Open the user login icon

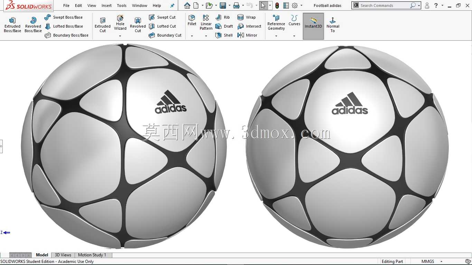[x=427, y=6]
